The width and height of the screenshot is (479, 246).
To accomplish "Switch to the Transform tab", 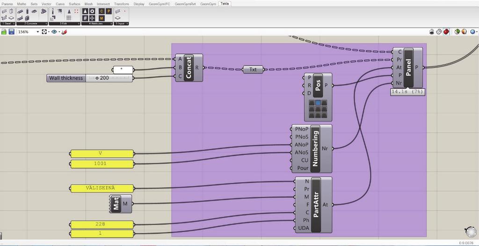I will 122,4.
